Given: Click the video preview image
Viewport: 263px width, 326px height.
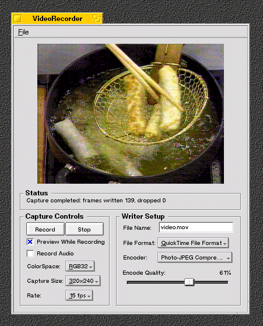Looking at the screenshot, I should point(131,114).
